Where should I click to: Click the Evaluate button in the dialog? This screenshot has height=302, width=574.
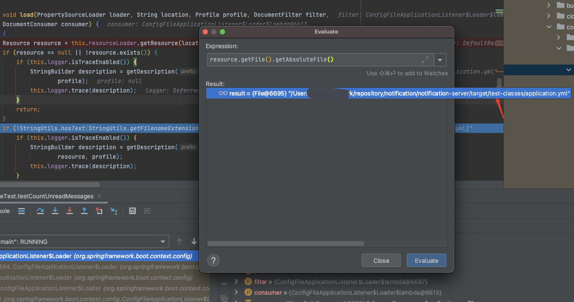426,261
